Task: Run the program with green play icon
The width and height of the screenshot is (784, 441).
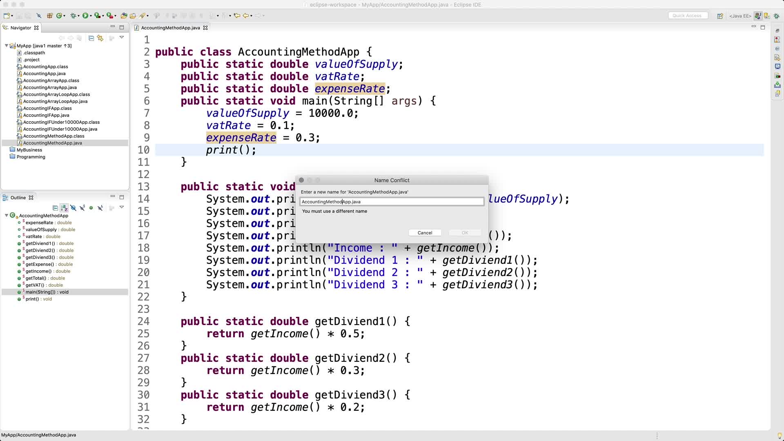Action: 85,16
